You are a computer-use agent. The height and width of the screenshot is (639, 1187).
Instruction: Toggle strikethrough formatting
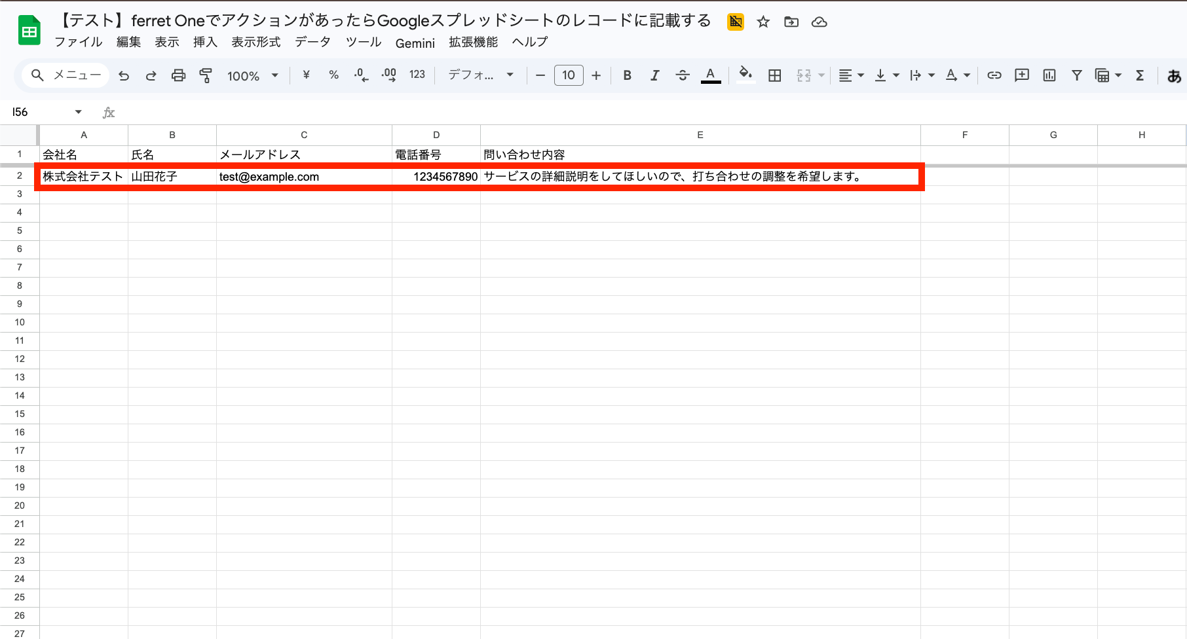point(682,75)
